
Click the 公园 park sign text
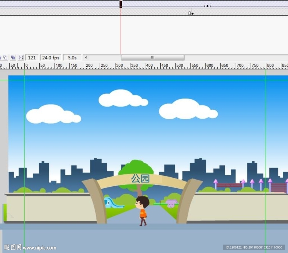click(x=140, y=179)
